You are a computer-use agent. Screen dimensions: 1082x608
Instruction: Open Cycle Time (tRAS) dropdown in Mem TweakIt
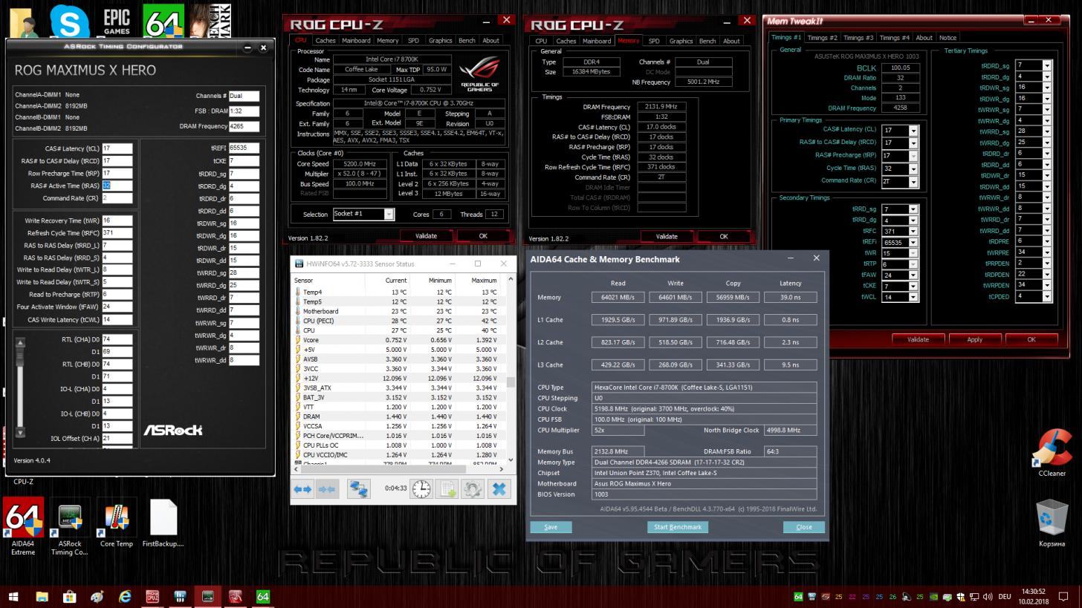point(913,169)
